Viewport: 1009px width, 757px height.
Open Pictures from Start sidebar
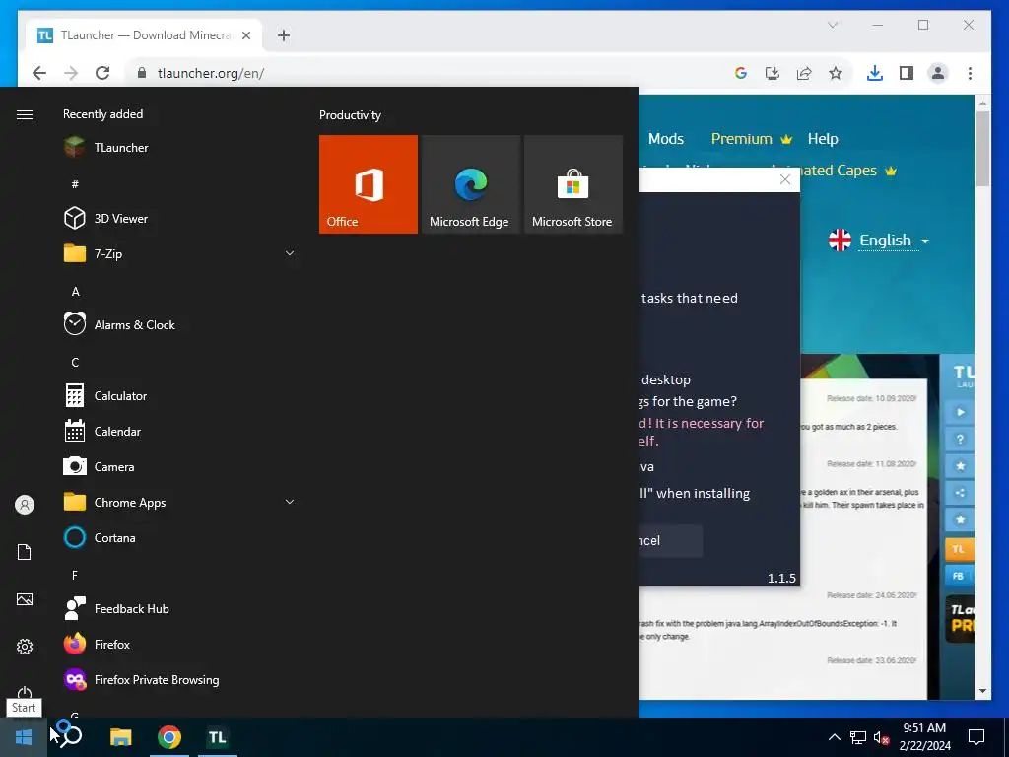coord(25,599)
